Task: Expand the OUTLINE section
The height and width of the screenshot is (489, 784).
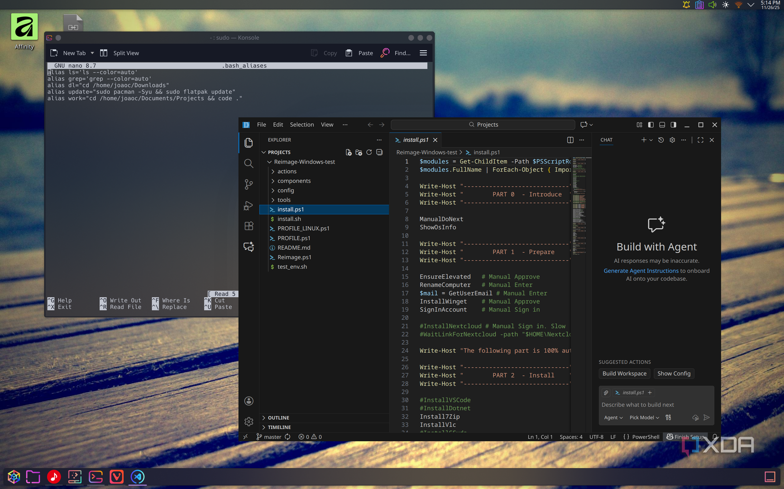Action: (278, 418)
